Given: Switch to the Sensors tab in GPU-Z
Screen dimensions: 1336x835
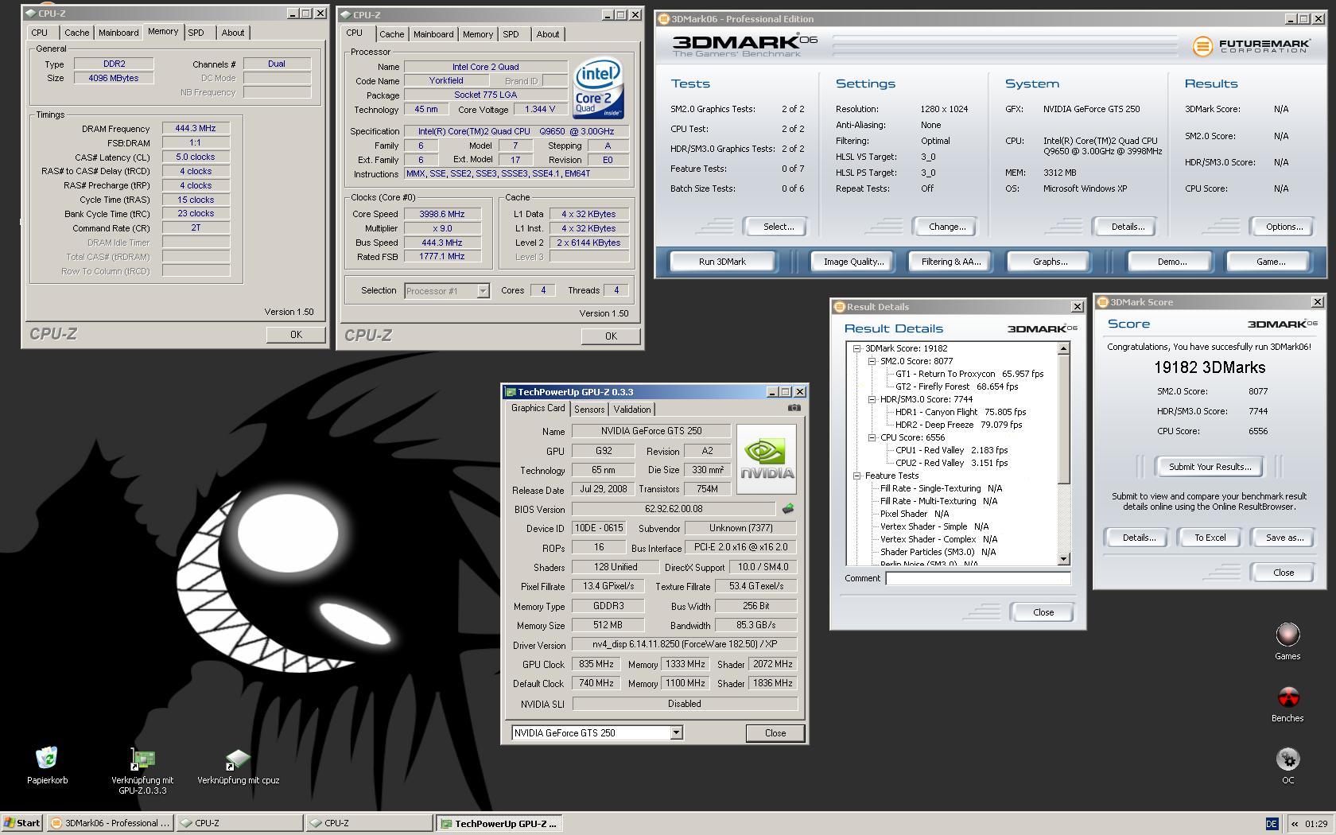Looking at the screenshot, I should (x=589, y=410).
